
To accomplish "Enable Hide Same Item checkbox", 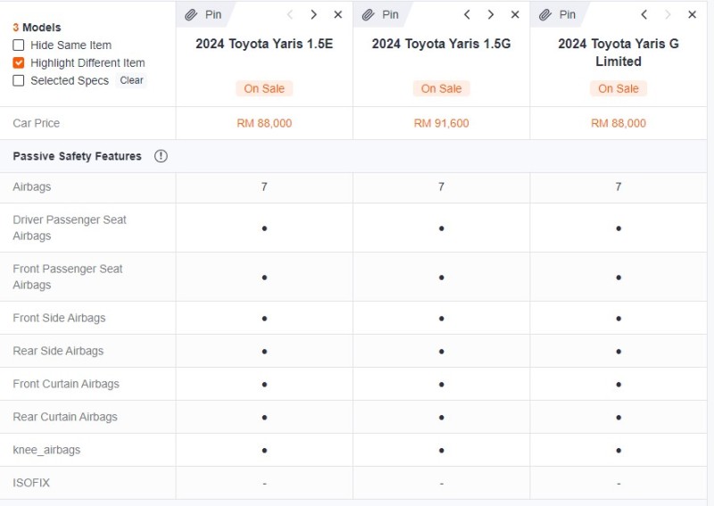I will click(19, 46).
